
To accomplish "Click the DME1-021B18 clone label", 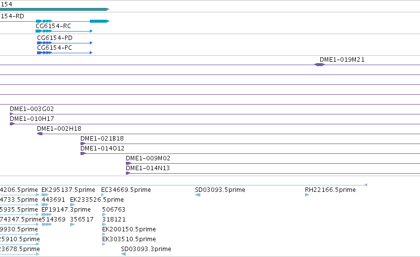I will tap(102, 139).
